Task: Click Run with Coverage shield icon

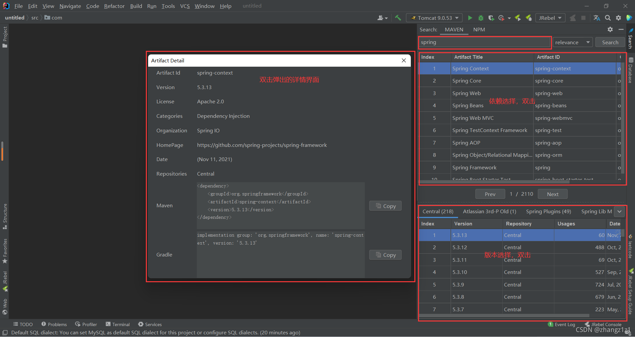Action: pos(491,18)
